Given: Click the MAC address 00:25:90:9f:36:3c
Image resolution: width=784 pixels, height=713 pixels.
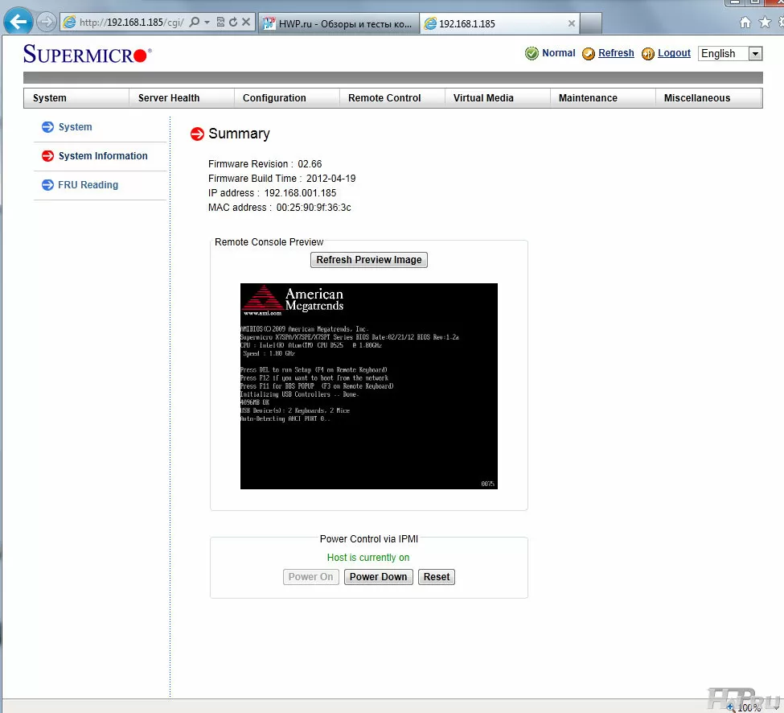Looking at the screenshot, I should pyautogui.click(x=314, y=208).
